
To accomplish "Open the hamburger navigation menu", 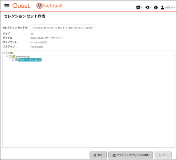I will [7, 6].
